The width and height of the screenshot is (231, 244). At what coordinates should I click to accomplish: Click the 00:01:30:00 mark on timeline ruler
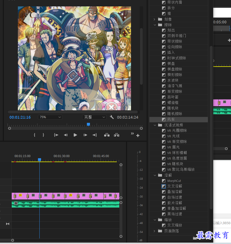coord(61,156)
